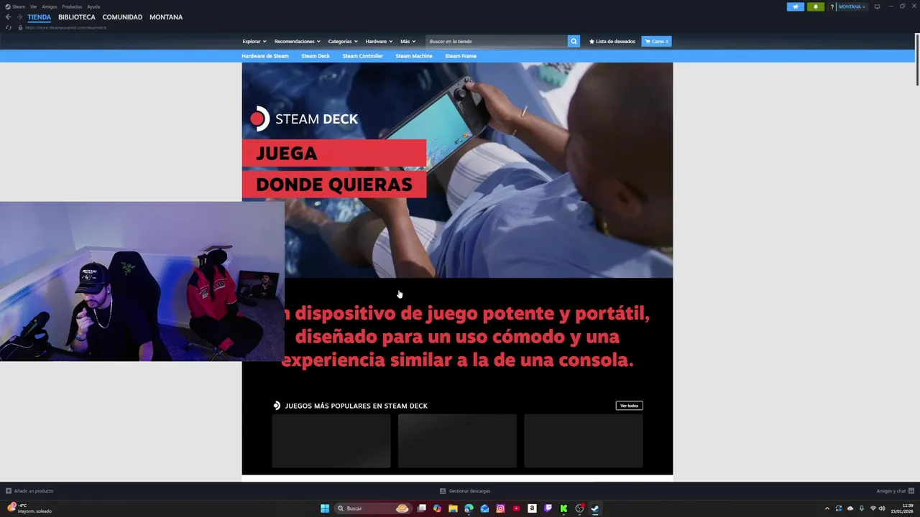
Task: Click the store URL address text
Action: 65,27
